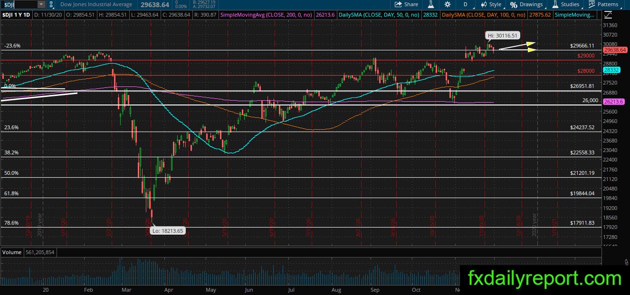Click the $24237.52 Fibonacci level label
The image size is (630, 295).
582,127
